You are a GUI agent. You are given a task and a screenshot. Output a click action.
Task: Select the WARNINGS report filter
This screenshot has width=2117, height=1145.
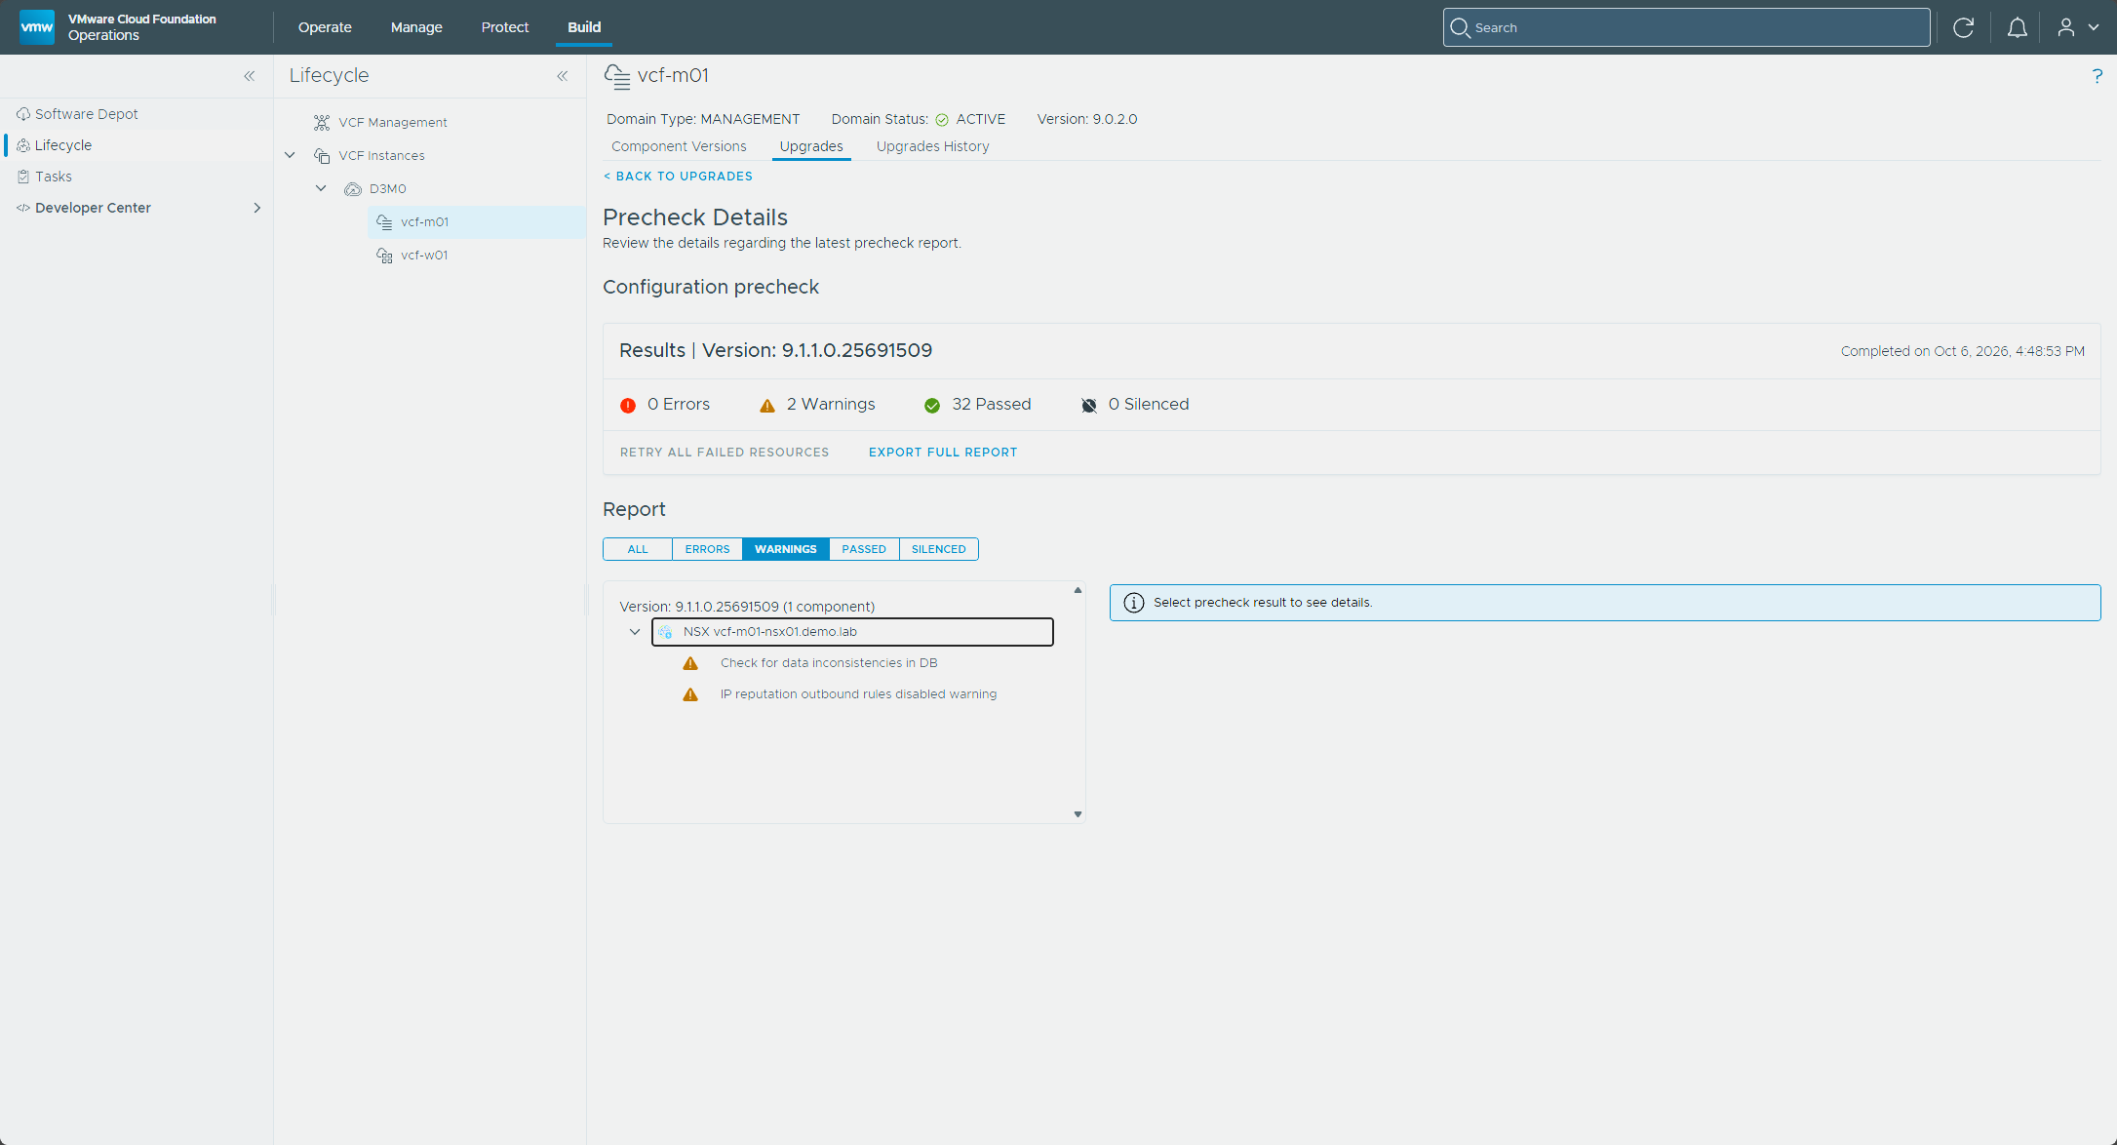tap(786, 549)
